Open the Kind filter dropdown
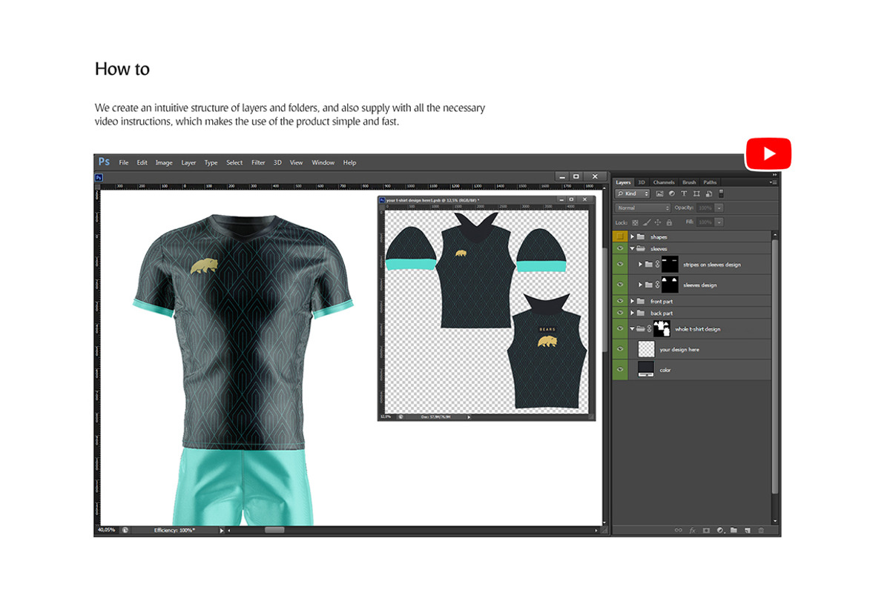 click(x=633, y=193)
